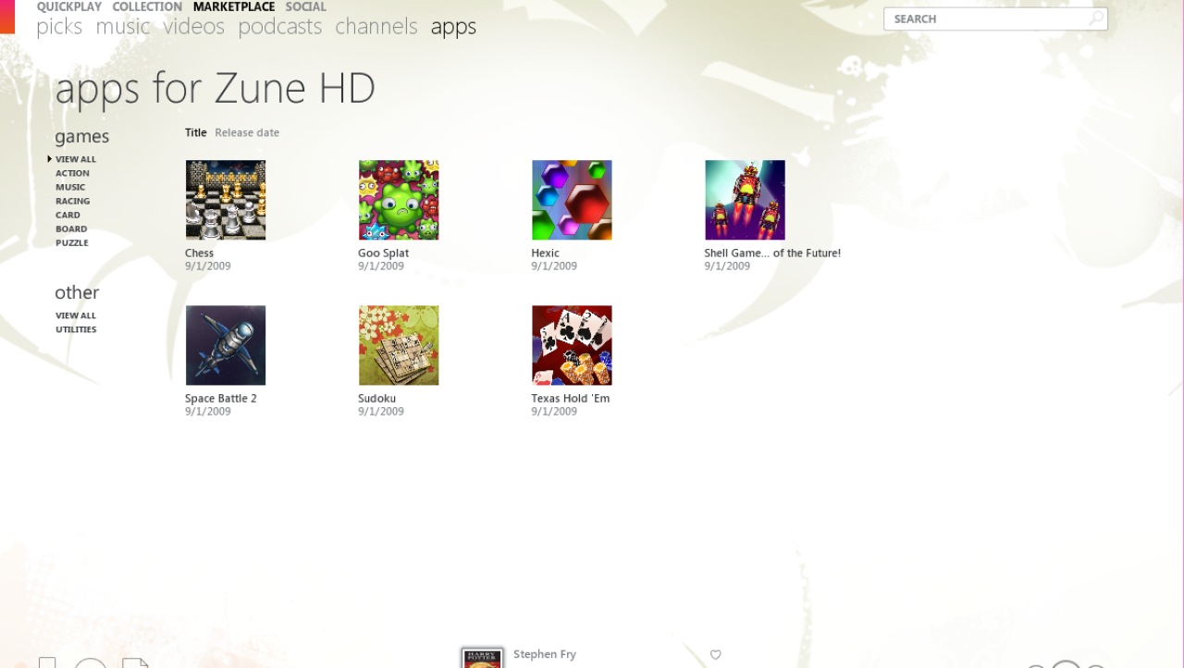The width and height of the screenshot is (1184, 668).
Task: Click the Harry Potter now-playing album art
Action: point(482,658)
